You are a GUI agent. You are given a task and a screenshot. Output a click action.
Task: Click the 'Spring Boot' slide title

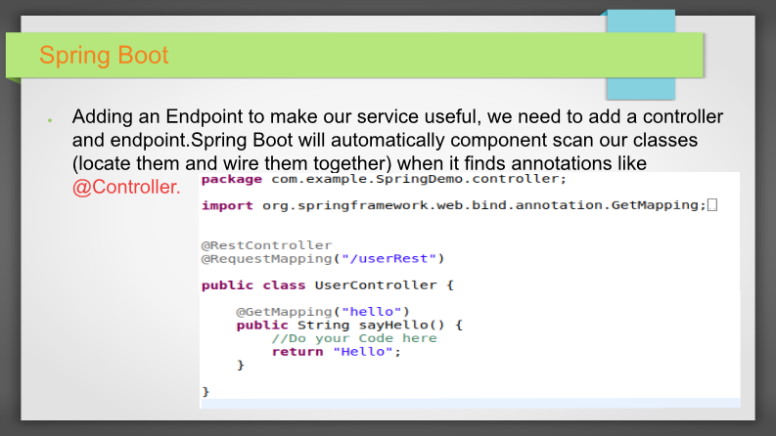(x=104, y=55)
